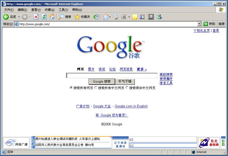This screenshot has width=228, height=156.
Task: Click the 网络广播 logo banner
Action: pos(16,143)
